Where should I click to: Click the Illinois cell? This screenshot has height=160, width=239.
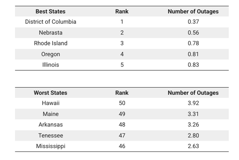point(51,65)
